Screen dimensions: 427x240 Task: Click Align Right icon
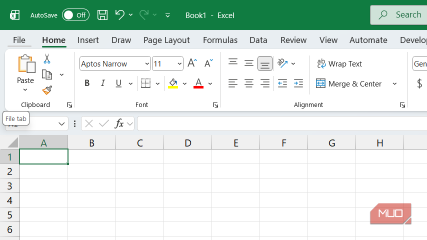point(264,83)
